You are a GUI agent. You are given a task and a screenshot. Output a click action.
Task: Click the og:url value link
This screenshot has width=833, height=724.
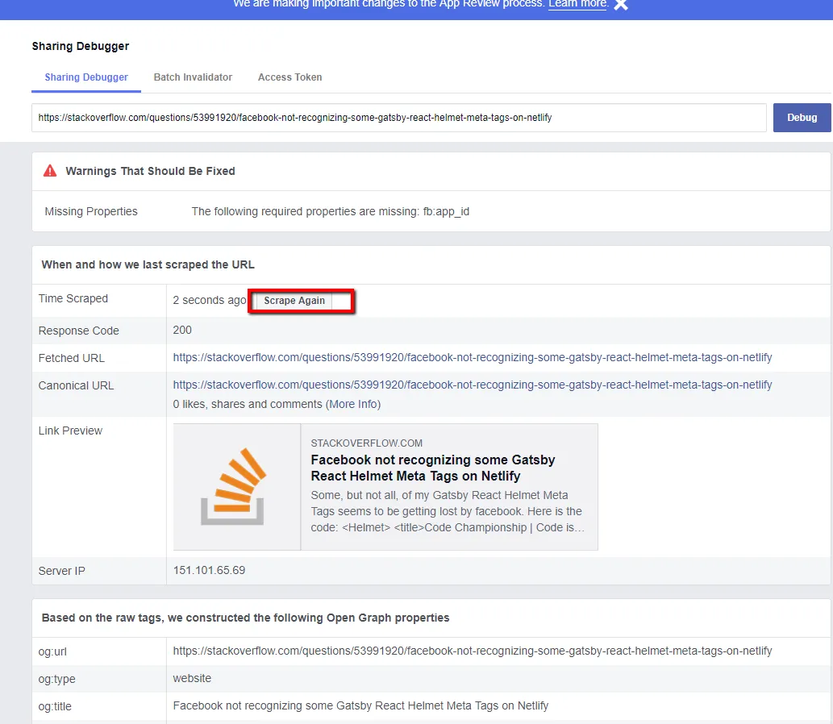pos(473,651)
